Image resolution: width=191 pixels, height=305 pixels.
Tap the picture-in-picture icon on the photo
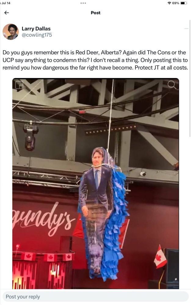click(x=19, y=85)
